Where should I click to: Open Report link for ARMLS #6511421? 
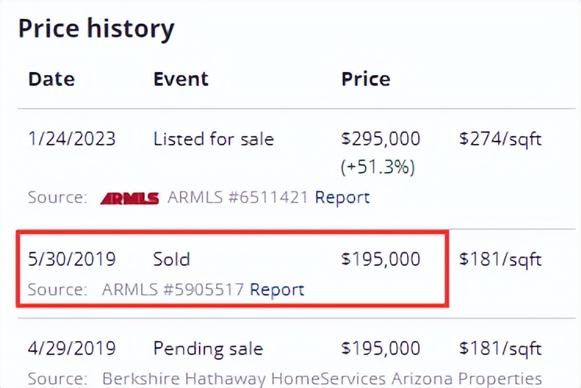click(342, 198)
